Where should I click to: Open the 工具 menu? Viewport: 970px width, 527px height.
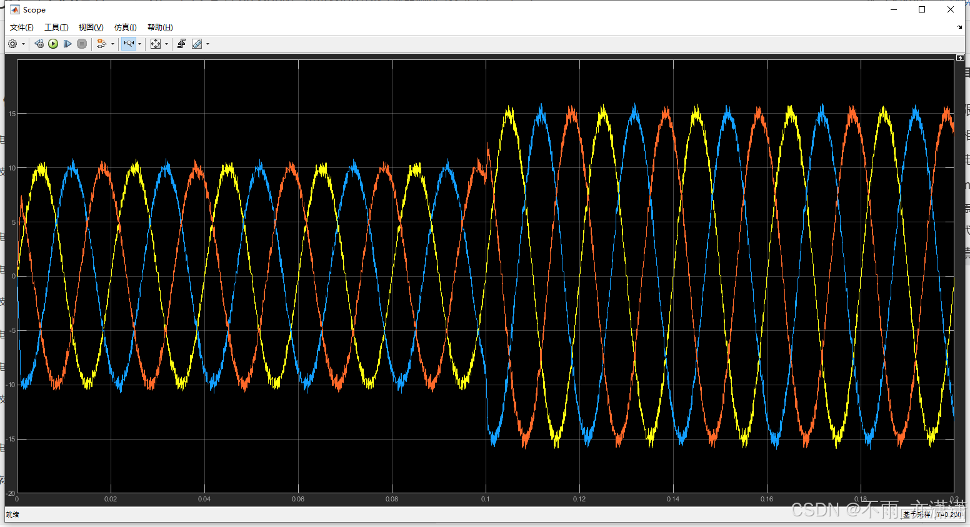(55, 27)
